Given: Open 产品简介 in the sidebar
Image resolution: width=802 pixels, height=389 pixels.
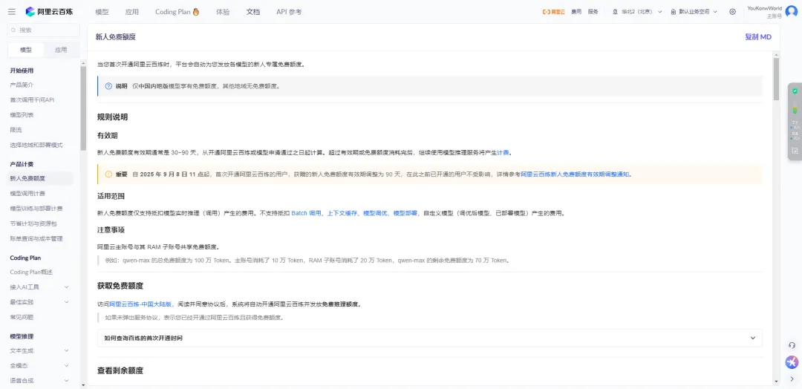Looking at the screenshot, I should point(22,85).
